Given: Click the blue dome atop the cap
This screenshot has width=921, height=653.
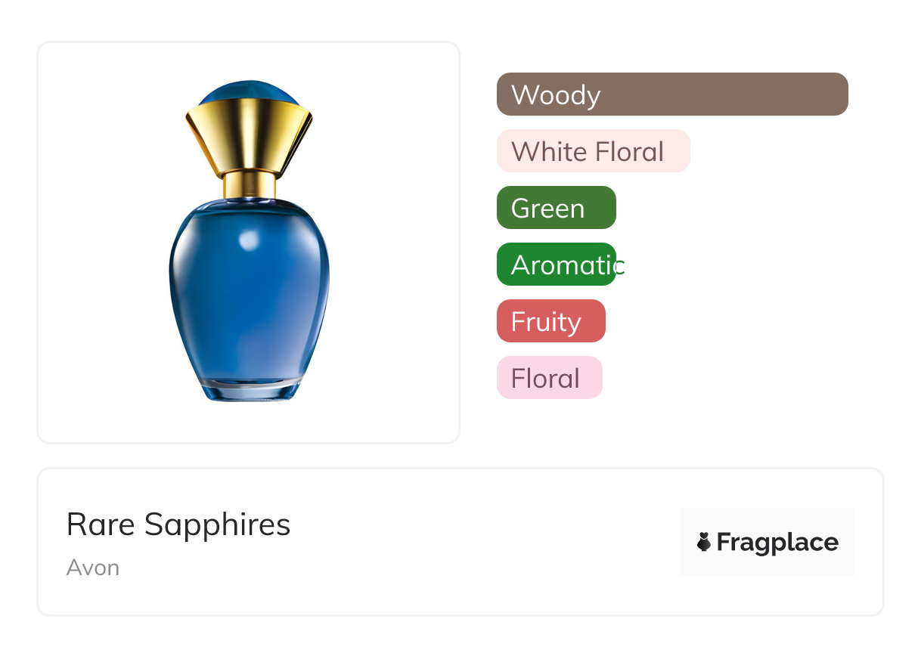Looking at the screenshot, I should click(249, 91).
